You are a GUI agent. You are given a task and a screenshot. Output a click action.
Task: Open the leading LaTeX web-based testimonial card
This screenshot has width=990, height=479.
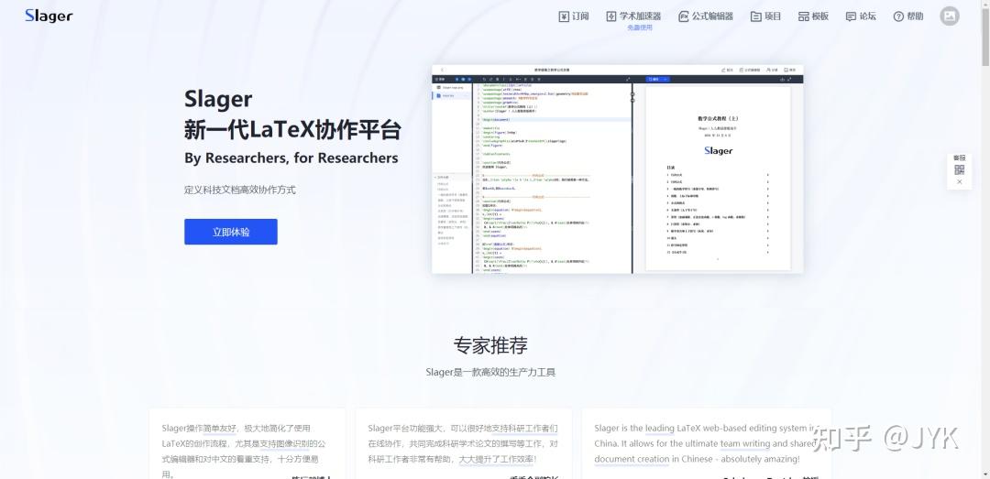point(707,443)
